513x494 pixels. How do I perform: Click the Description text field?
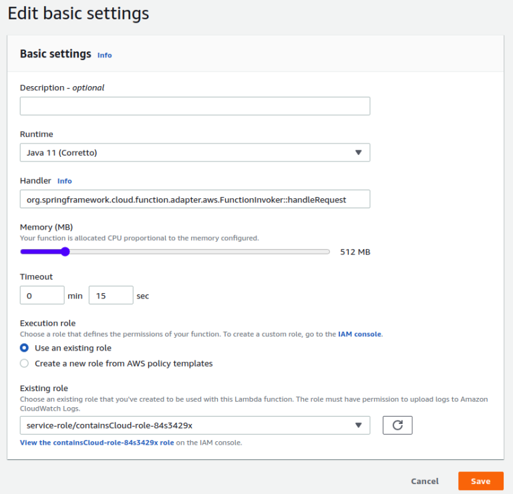point(194,106)
